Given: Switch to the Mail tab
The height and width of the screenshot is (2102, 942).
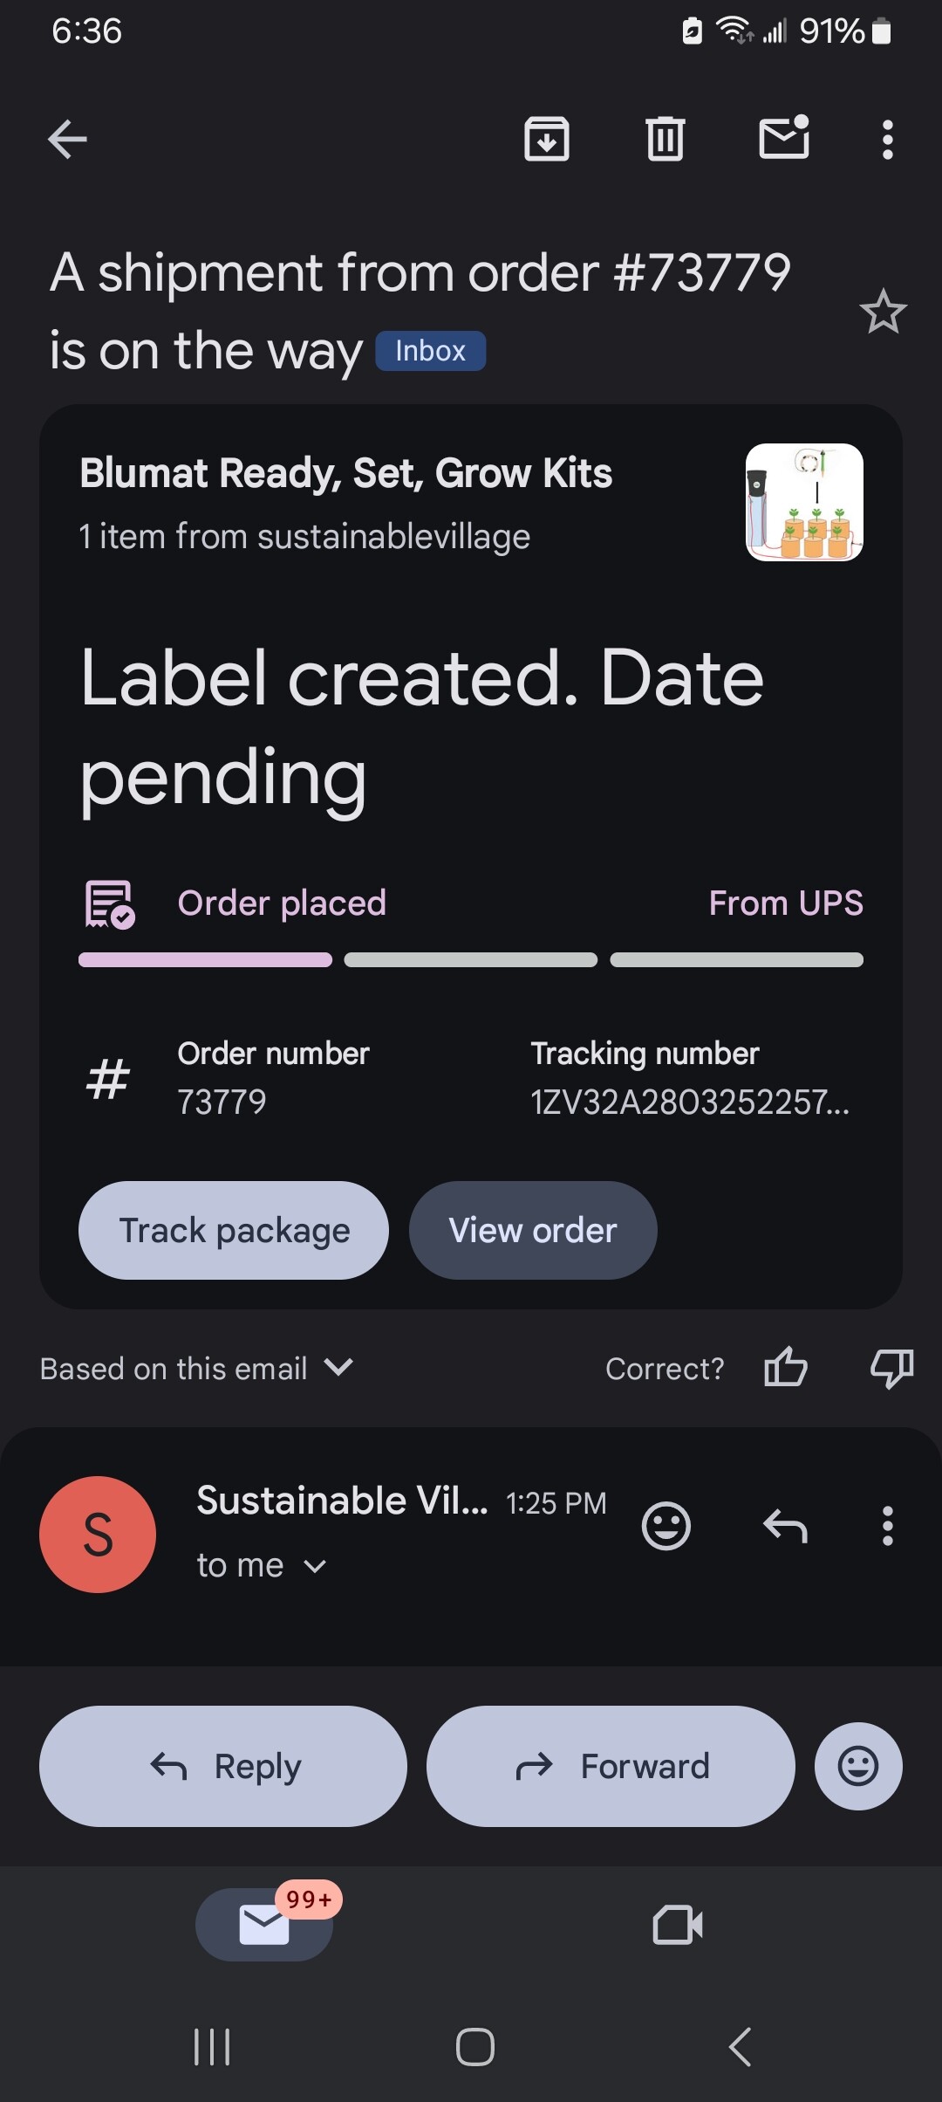Looking at the screenshot, I should point(264,1924).
